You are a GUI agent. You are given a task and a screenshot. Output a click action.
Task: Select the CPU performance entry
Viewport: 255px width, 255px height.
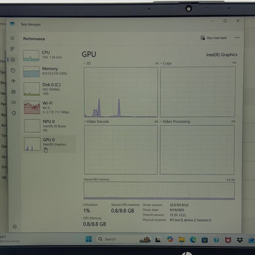coord(48,55)
